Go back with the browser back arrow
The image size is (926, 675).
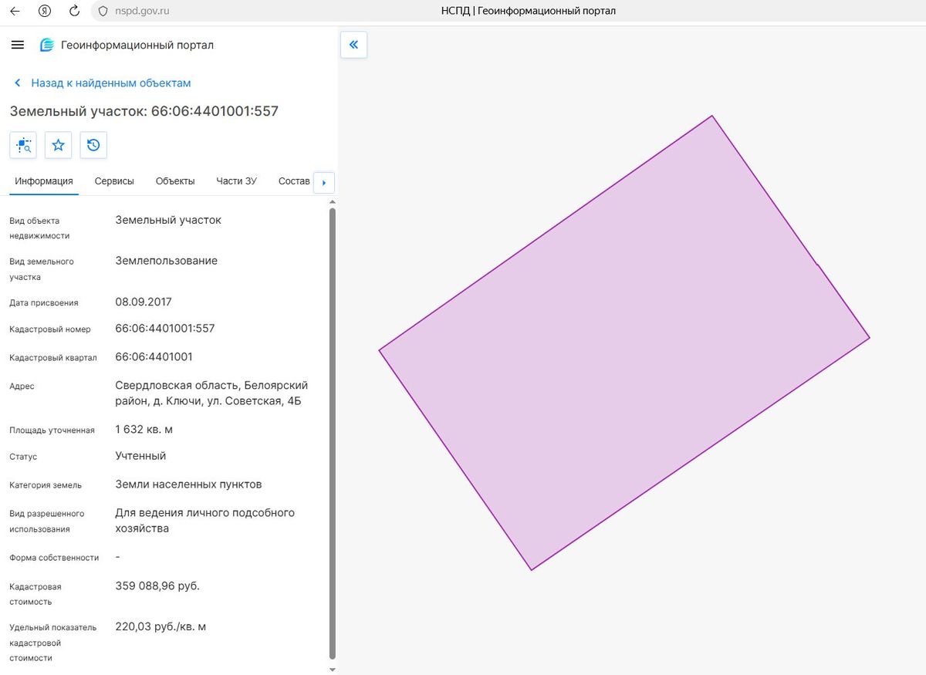tap(15, 11)
